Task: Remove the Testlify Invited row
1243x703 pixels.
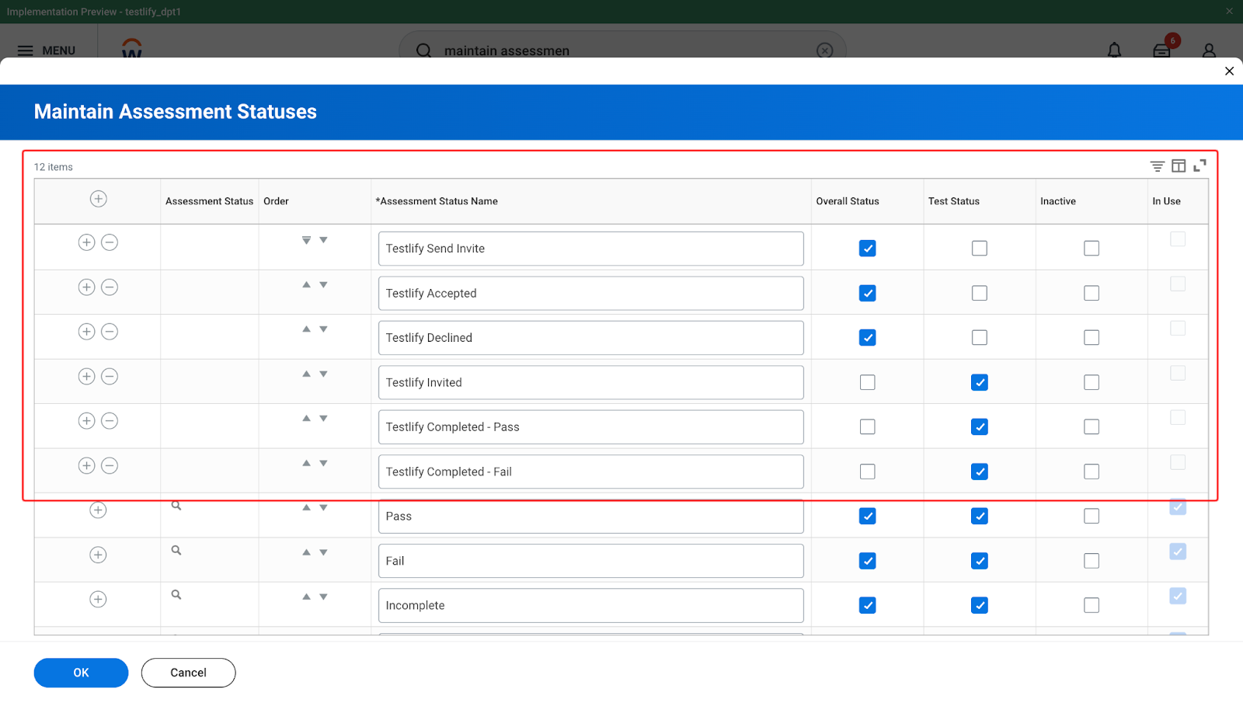Action: click(x=110, y=377)
